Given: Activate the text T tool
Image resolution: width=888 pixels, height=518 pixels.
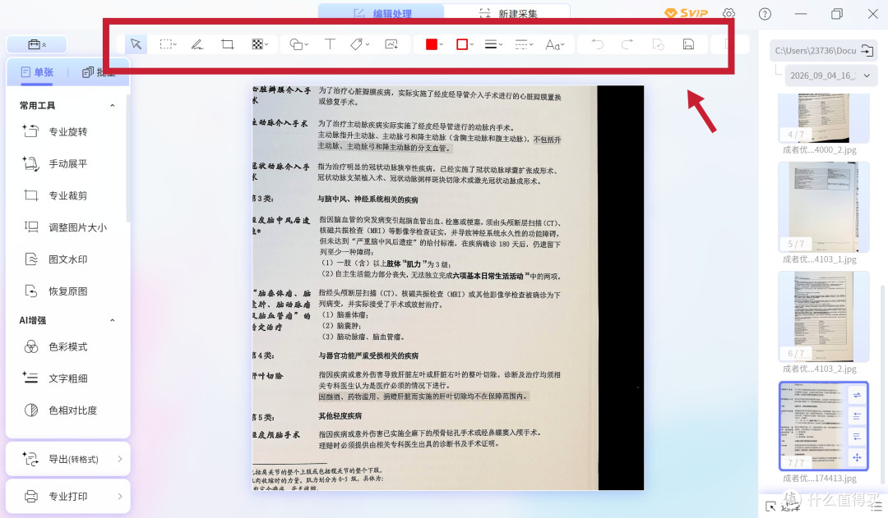Looking at the screenshot, I should click(x=330, y=44).
